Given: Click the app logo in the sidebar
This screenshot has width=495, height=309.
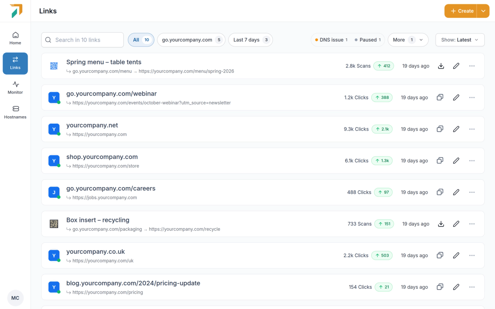Looking at the screenshot, I should point(16,11).
